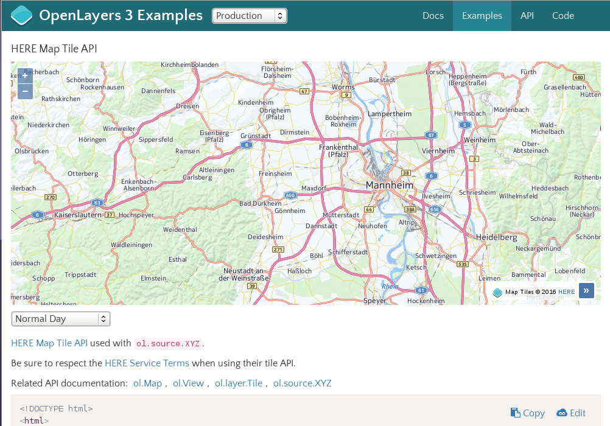Open the HERE Map Tile API link

pos(49,343)
